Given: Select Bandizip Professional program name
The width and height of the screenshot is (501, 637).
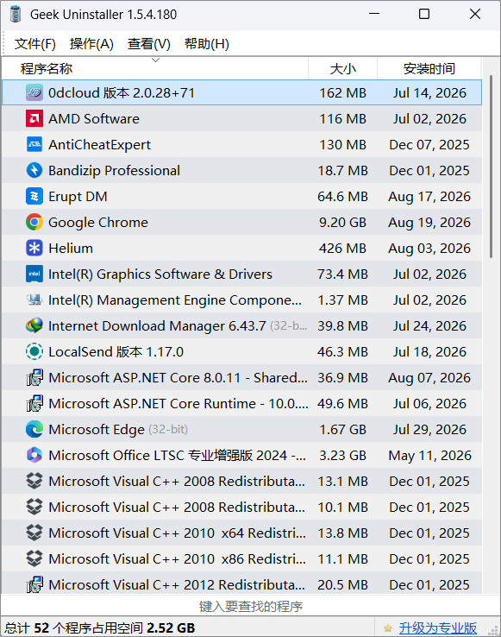Looking at the screenshot, I should (114, 171).
